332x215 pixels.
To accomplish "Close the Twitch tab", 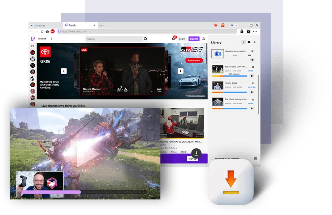I will [94, 25].
